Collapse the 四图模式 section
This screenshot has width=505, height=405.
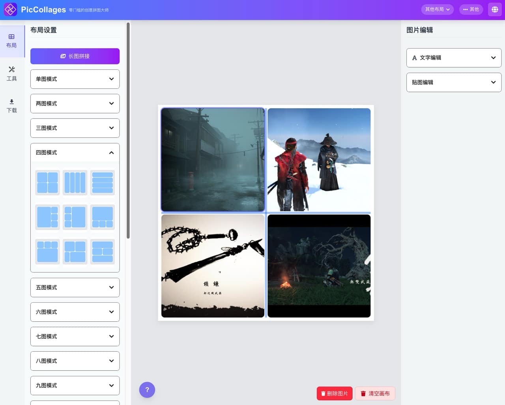(x=75, y=152)
